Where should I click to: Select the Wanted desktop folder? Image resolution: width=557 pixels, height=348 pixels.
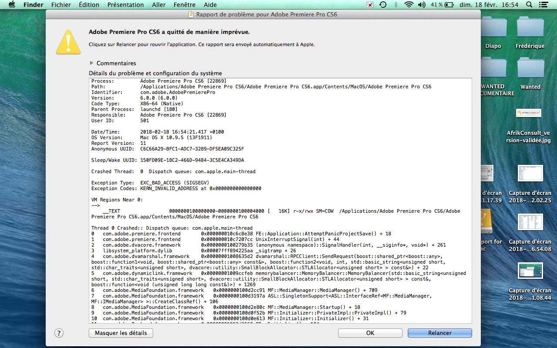[530, 68]
